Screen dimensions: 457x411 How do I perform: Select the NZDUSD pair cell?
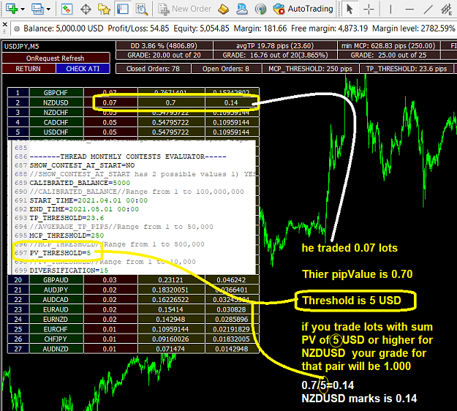(x=56, y=102)
